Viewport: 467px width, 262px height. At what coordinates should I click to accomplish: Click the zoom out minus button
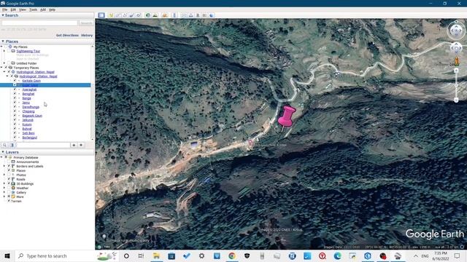[456, 100]
